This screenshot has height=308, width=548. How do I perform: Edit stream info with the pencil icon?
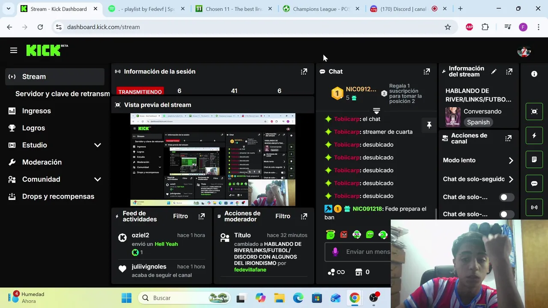pos(494,71)
